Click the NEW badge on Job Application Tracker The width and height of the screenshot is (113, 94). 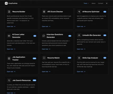(x=34, y=58)
